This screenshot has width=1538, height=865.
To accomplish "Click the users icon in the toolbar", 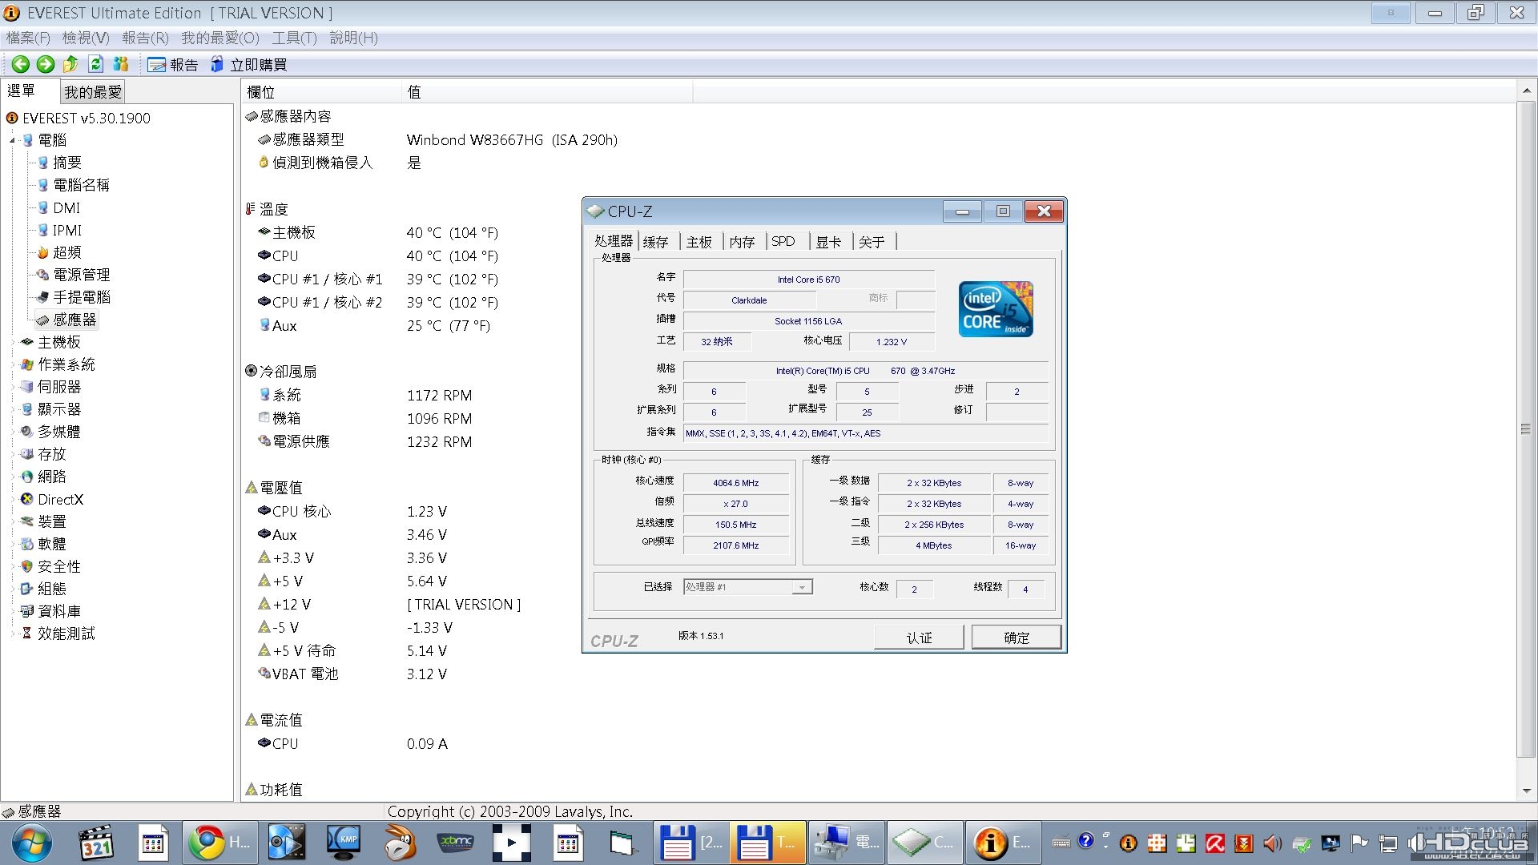I will pyautogui.click(x=121, y=64).
